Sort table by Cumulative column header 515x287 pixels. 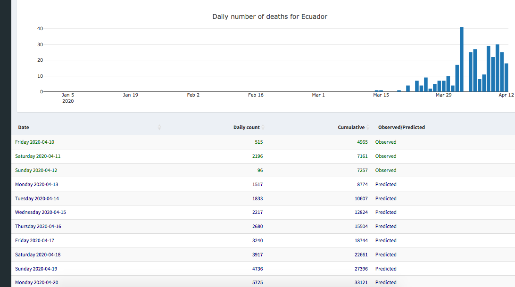[351, 127]
